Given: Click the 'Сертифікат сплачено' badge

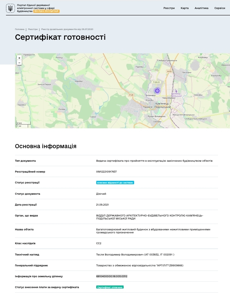Looking at the screenshot, I should [x=110, y=287].
